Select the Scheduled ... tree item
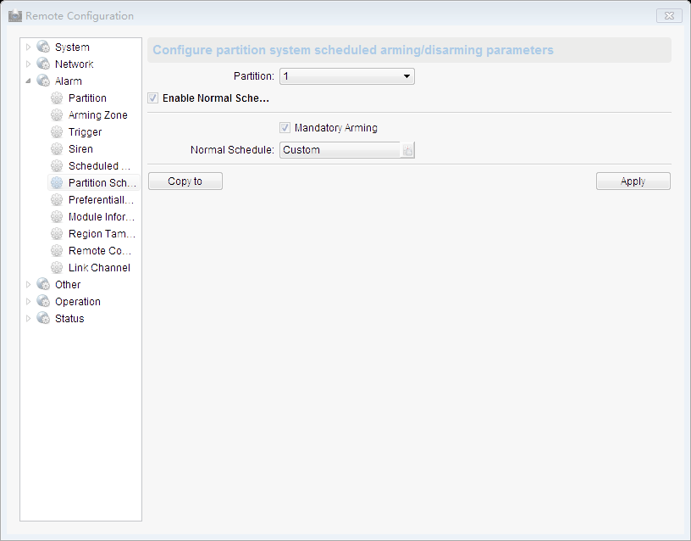Viewport: 691px width, 541px height. tap(99, 166)
